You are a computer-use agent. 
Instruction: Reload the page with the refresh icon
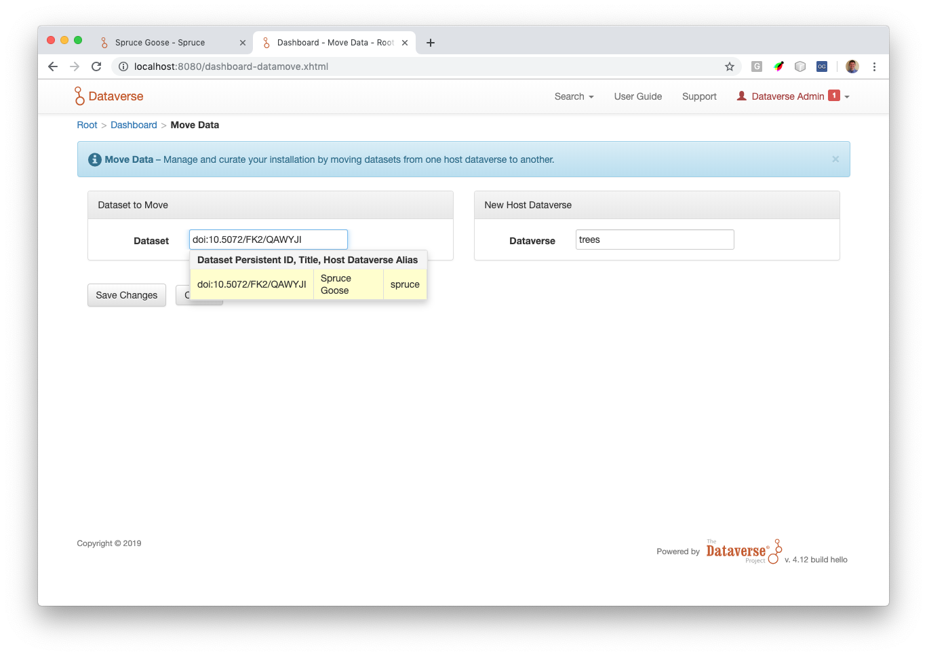point(96,66)
